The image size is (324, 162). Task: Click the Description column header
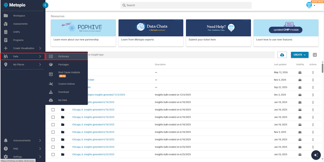pos(160,65)
